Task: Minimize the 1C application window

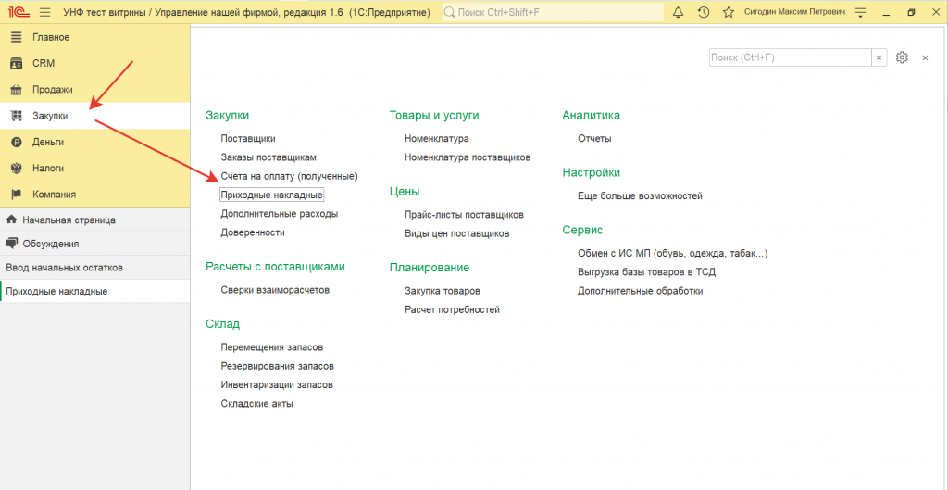Action: (x=886, y=12)
